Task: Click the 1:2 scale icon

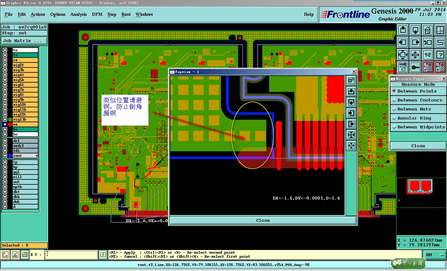Action: coord(428,55)
